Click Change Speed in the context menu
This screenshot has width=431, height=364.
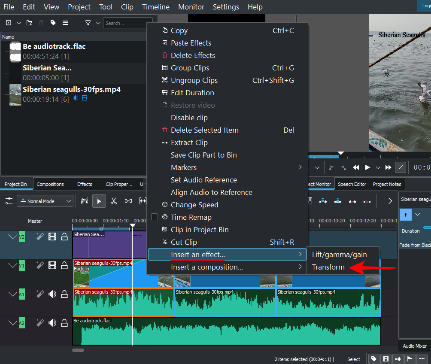(x=194, y=205)
